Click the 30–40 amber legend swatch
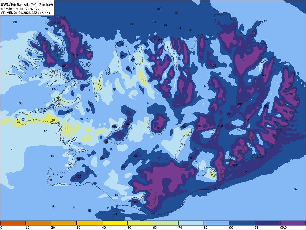 pos(89,223)
